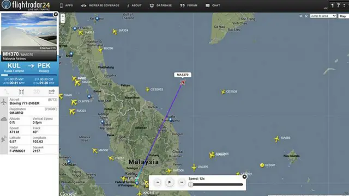Open Increase Coverage menu item
This screenshot has height=196, width=349.
100,5
